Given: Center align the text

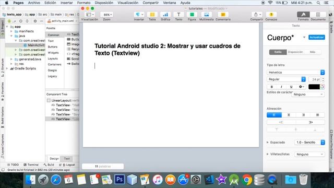Looking at the screenshot, I should [x=289, y=115].
